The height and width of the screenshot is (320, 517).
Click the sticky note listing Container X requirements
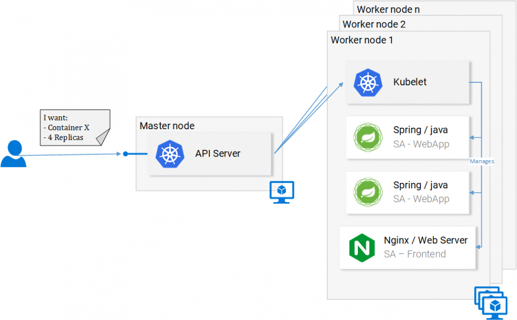74,128
